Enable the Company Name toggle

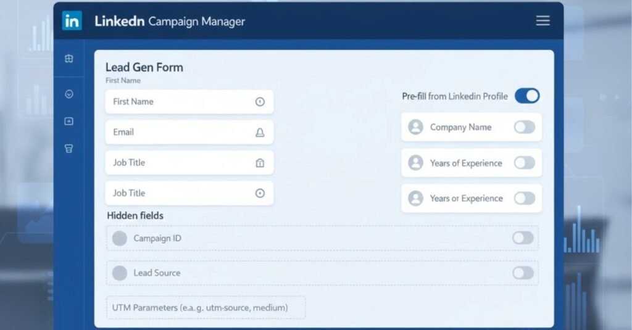[x=524, y=127]
